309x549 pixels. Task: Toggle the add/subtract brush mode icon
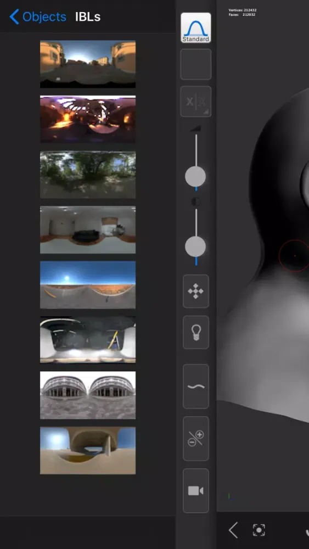click(195, 438)
